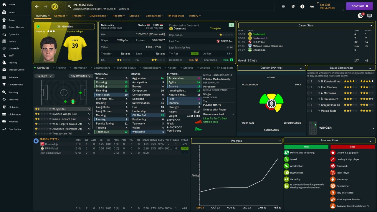Open the Transfer menu tab
Image resolution: width=377 pixels, height=212 pixels.
point(79,16)
